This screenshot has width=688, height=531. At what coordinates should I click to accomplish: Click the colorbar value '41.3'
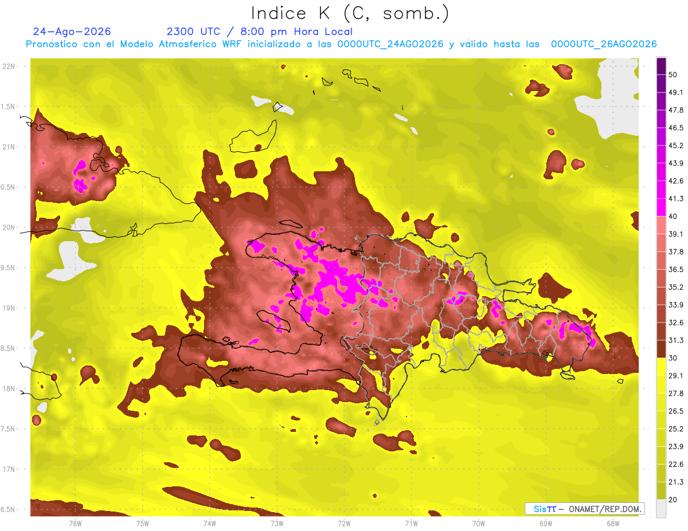click(677, 199)
